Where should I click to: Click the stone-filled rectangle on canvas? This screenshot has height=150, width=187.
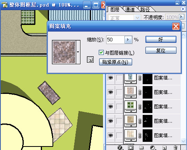pos(49,93)
